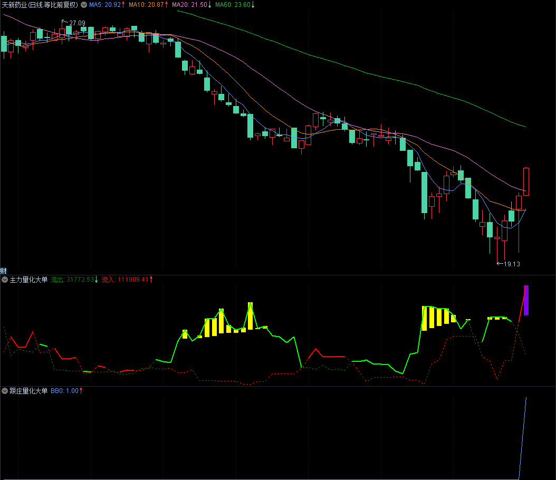Click the red up arrow after MA5 value
The image size is (556, 480).
pyautogui.click(x=123, y=5)
